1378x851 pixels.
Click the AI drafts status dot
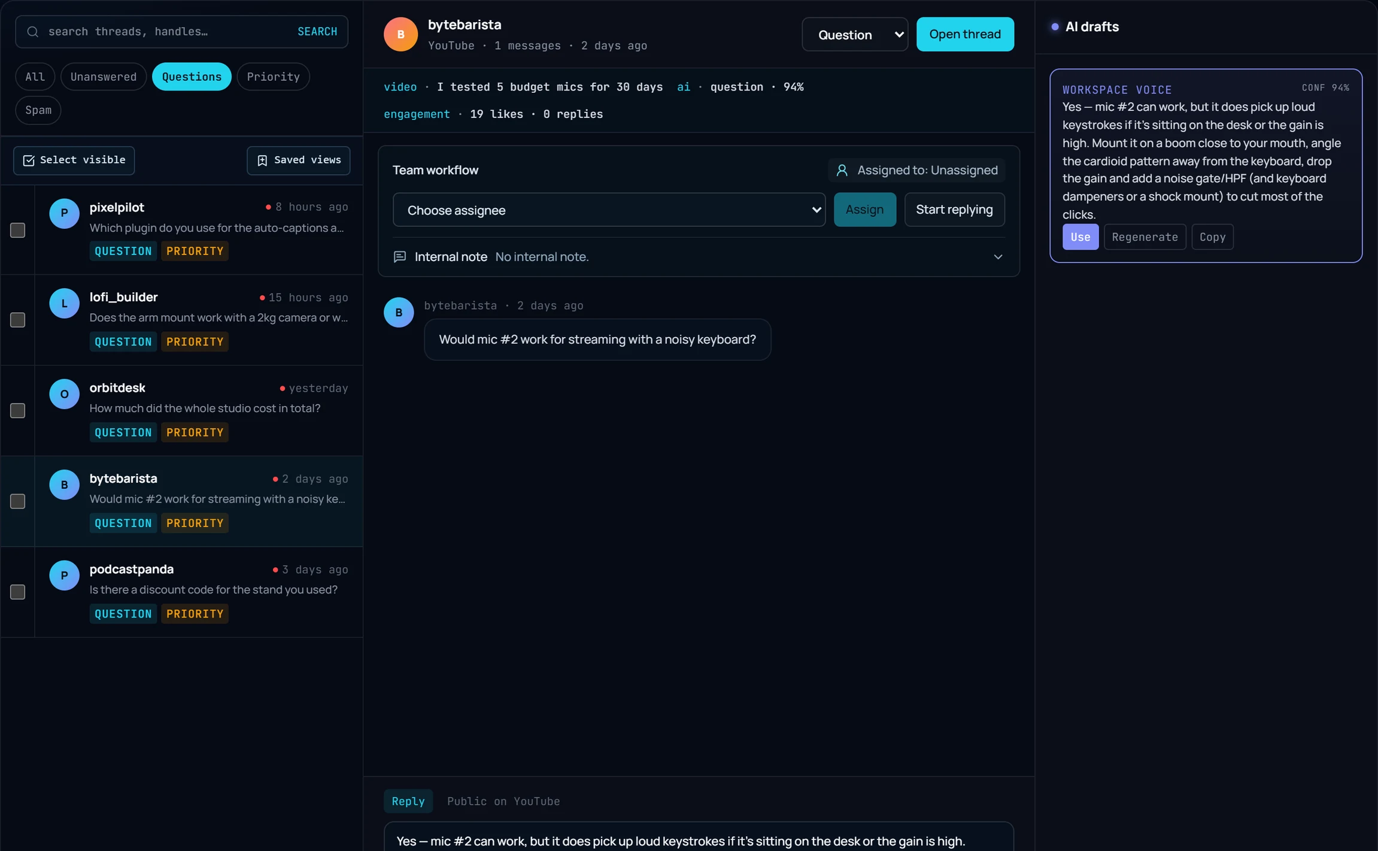[x=1055, y=27]
